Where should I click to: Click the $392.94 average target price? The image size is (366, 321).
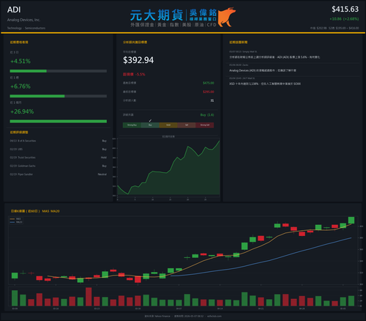[138, 60]
